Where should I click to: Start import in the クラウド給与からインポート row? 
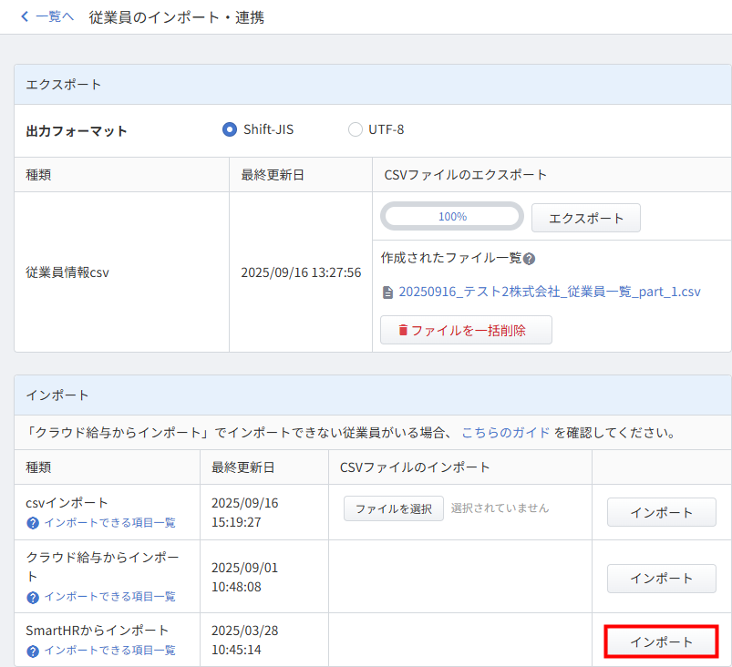[x=662, y=578]
